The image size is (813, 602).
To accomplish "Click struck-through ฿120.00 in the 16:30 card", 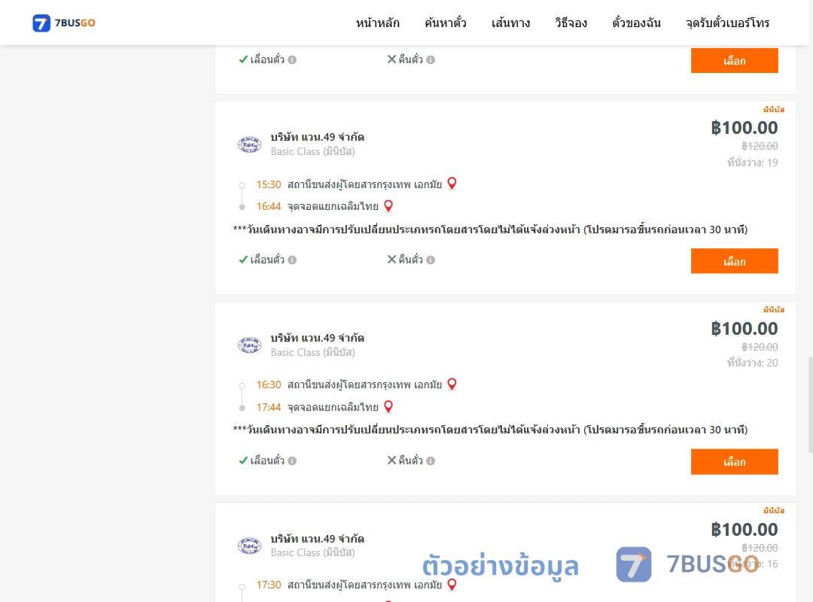I will pyautogui.click(x=760, y=347).
